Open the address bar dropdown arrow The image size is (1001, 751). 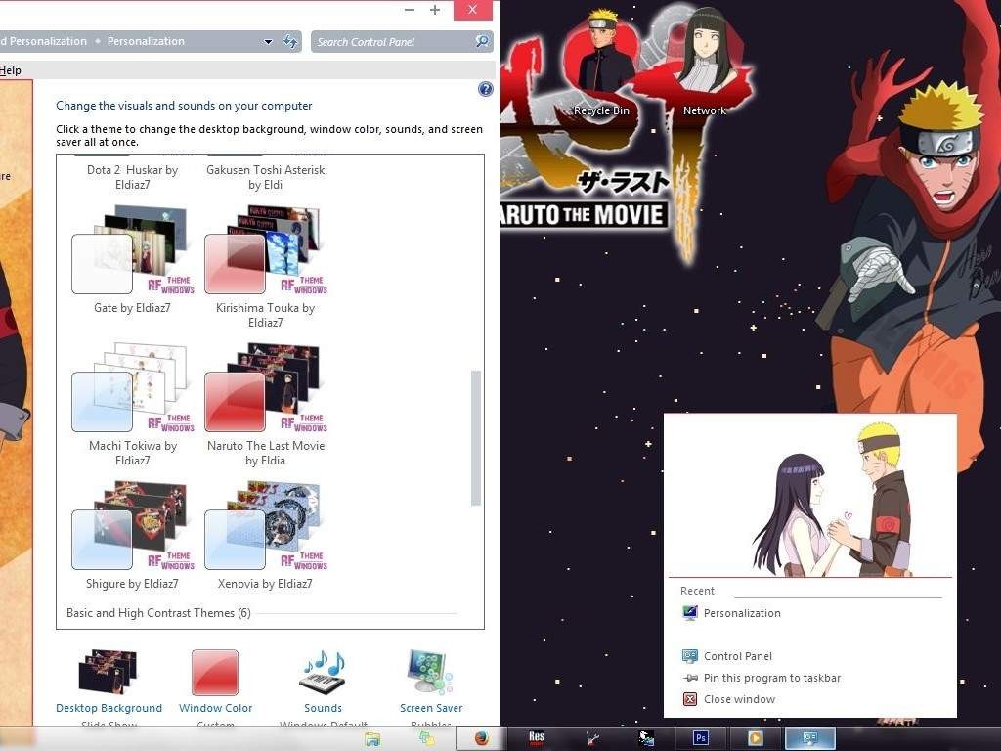pos(268,41)
